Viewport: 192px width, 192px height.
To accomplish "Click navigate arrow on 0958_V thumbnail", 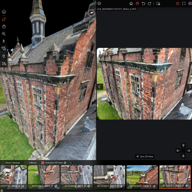I will 23,186.
